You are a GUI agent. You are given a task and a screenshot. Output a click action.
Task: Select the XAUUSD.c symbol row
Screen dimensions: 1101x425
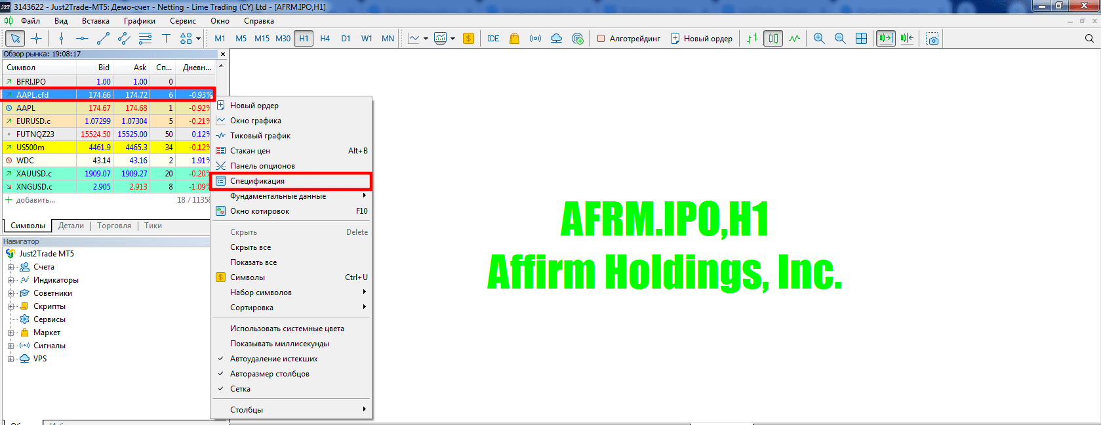pos(108,174)
